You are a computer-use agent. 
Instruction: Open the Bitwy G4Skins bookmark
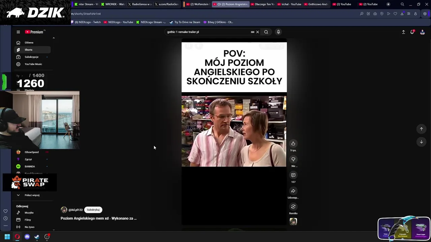218,22
